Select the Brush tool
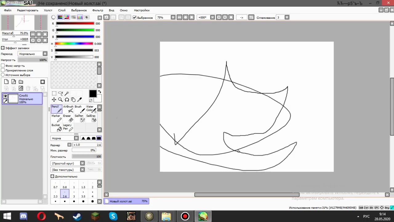The width and height of the screenshot is (394, 222). click(79, 109)
